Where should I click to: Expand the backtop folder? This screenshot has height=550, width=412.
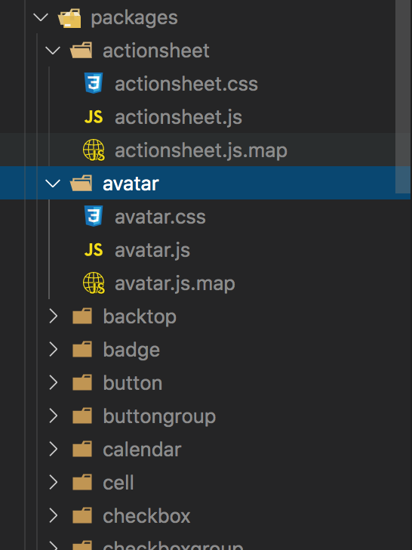tap(54, 316)
